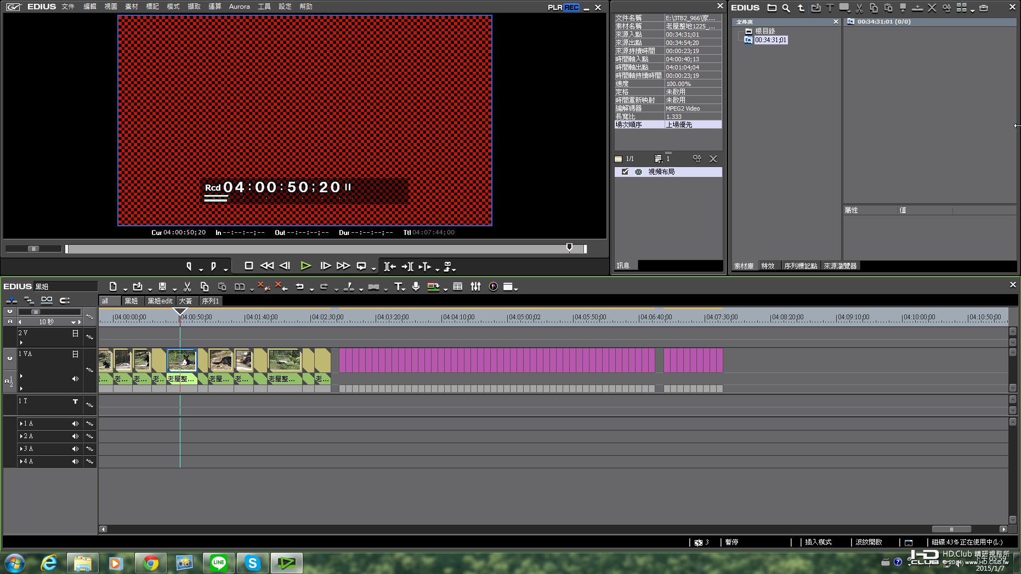Open the 來源瀏覽器 tab
The width and height of the screenshot is (1021, 574).
tap(840, 266)
